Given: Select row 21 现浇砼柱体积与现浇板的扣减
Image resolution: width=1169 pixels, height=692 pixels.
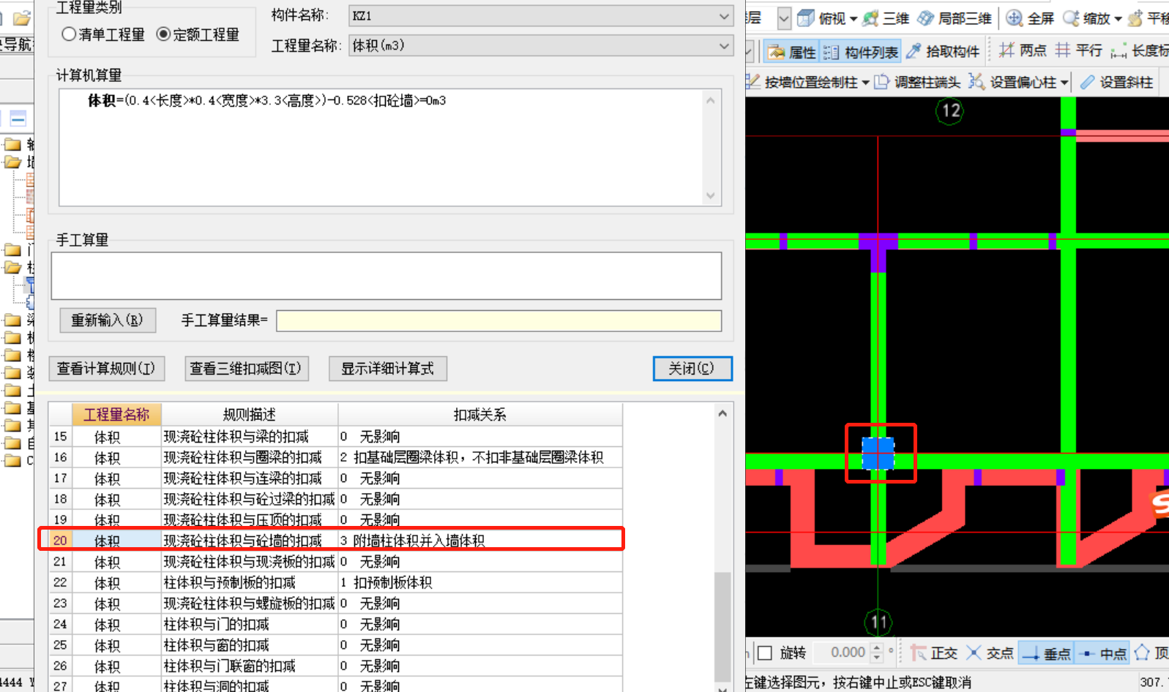Looking at the screenshot, I should click(336, 562).
